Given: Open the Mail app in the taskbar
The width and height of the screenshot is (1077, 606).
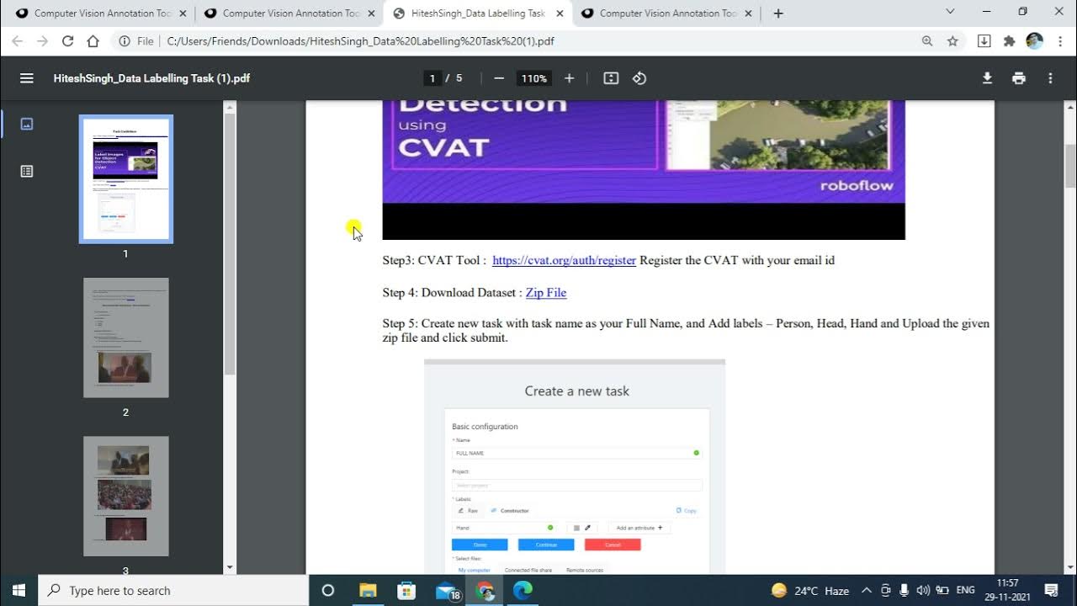Looking at the screenshot, I should [x=447, y=590].
